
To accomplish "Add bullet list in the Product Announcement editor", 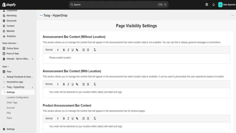I will (88, 119).
